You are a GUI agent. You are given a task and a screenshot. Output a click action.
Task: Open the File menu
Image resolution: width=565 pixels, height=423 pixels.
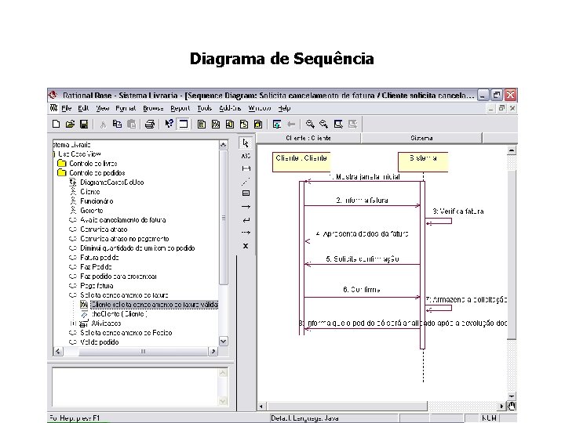click(x=66, y=108)
